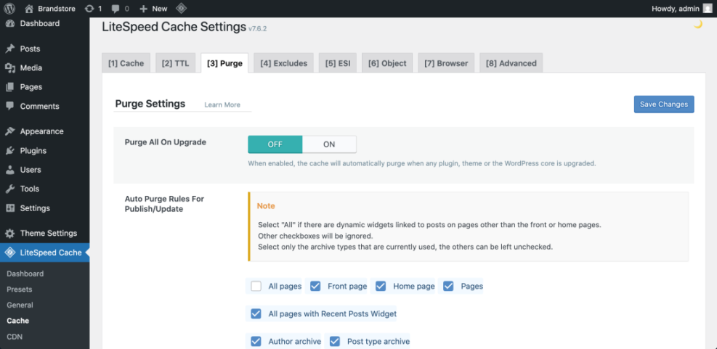
Task: Switch to the [1] Cache tab
Action: tap(126, 63)
